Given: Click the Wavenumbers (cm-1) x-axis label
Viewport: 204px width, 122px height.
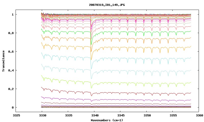Looking at the screenshot, I should [x=107, y=120].
